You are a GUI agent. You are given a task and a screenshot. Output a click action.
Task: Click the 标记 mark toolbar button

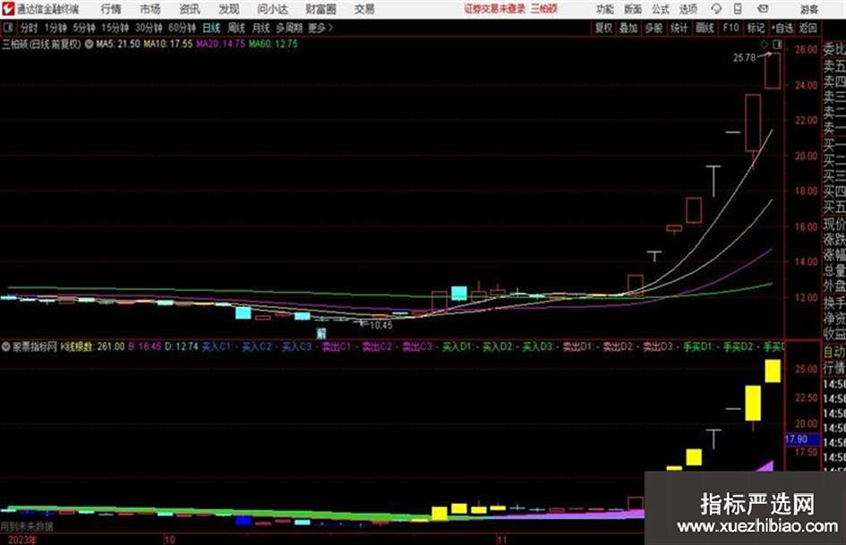tap(756, 28)
